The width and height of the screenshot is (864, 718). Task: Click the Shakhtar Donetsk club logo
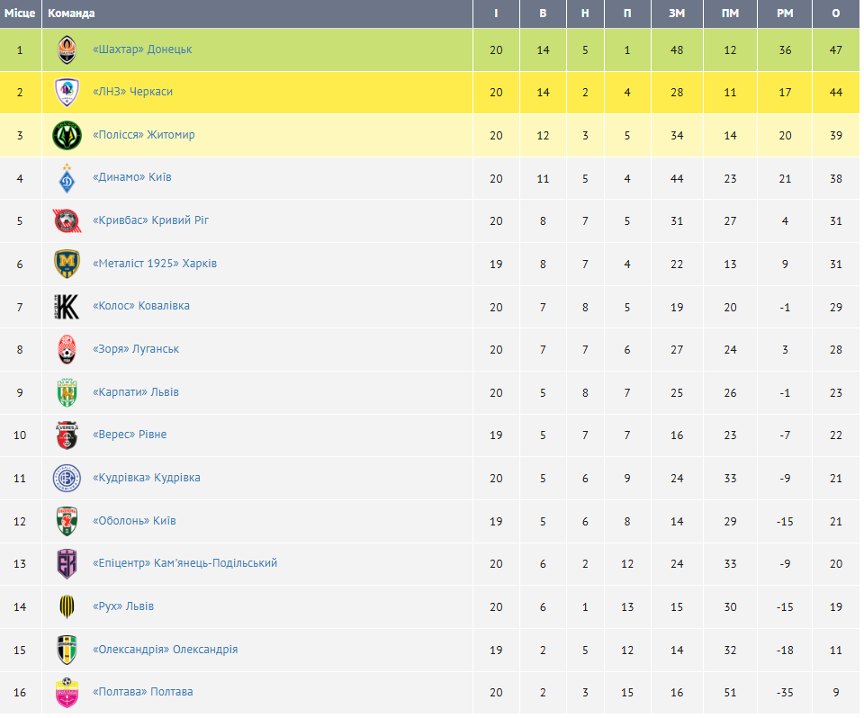67,49
